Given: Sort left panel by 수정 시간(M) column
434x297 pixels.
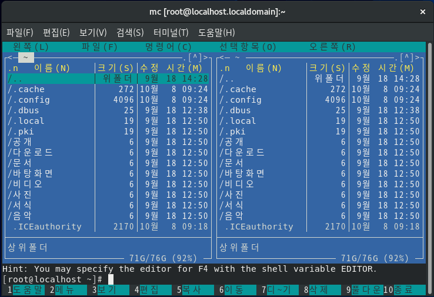Looking at the screenshot, I should pos(171,68).
